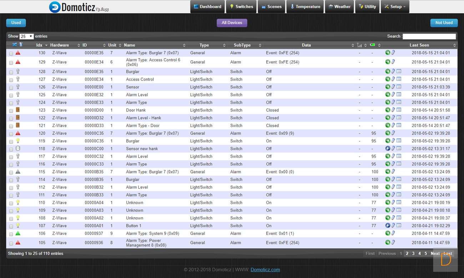Click red alarm triangle for device 130

coord(18,53)
